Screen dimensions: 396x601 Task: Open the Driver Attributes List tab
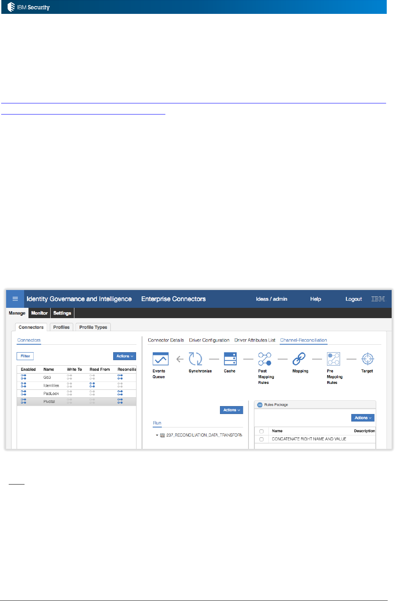[x=255, y=340]
